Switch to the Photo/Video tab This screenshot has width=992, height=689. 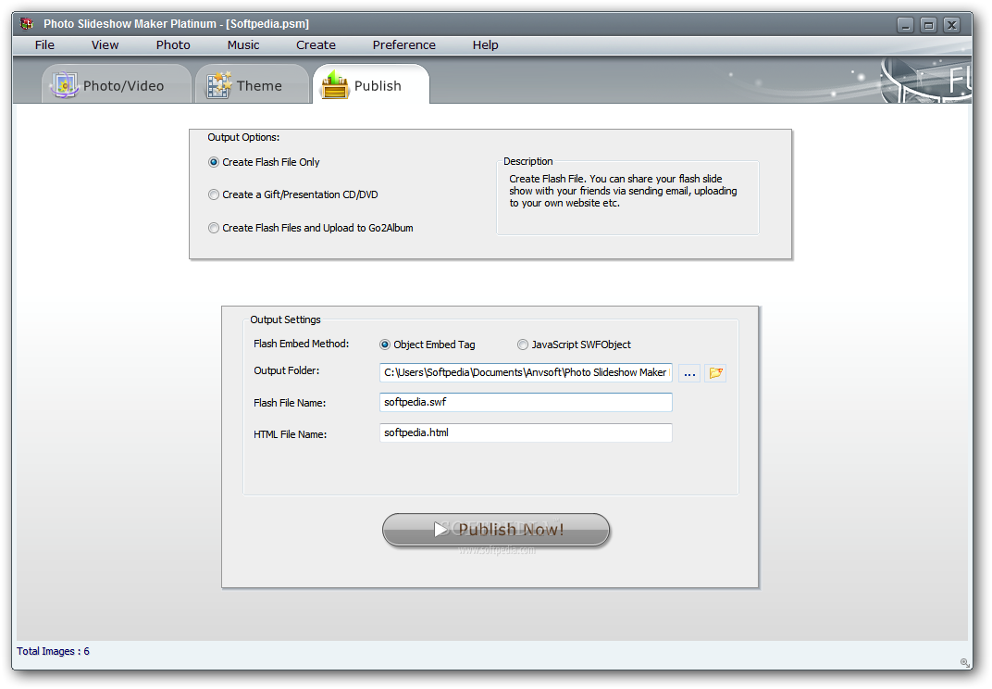(117, 84)
